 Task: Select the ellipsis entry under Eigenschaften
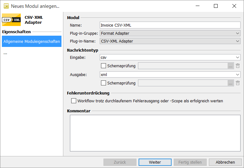[5, 53]
